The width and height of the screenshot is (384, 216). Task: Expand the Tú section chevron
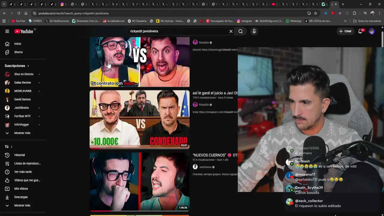(12, 147)
